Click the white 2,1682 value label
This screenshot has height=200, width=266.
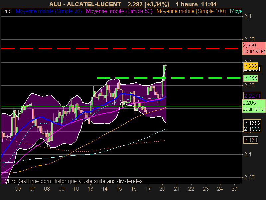pos(252,123)
